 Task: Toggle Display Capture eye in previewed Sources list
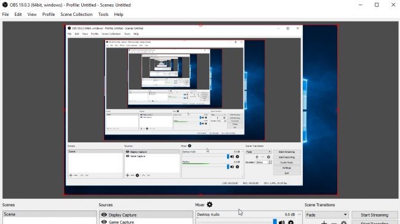pyautogui.click(x=127, y=152)
